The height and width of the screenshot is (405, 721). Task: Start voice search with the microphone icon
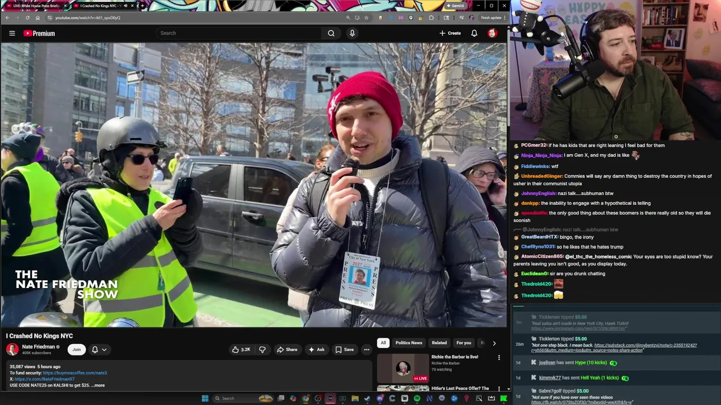click(352, 33)
